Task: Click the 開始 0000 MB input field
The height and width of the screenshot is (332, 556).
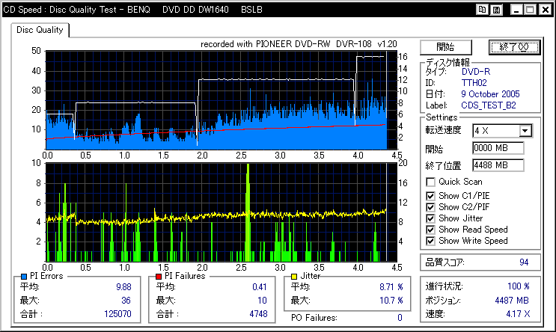Action: (498, 148)
